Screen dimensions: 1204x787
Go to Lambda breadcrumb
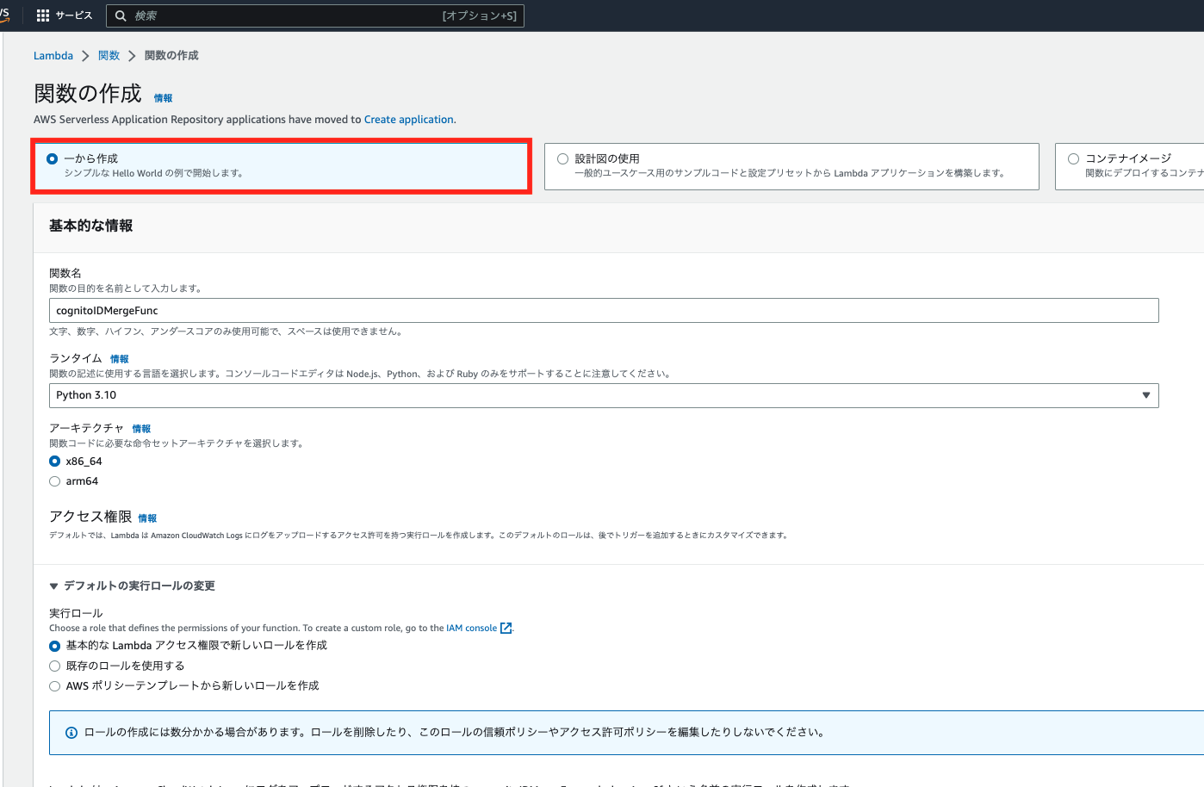click(53, 55)
